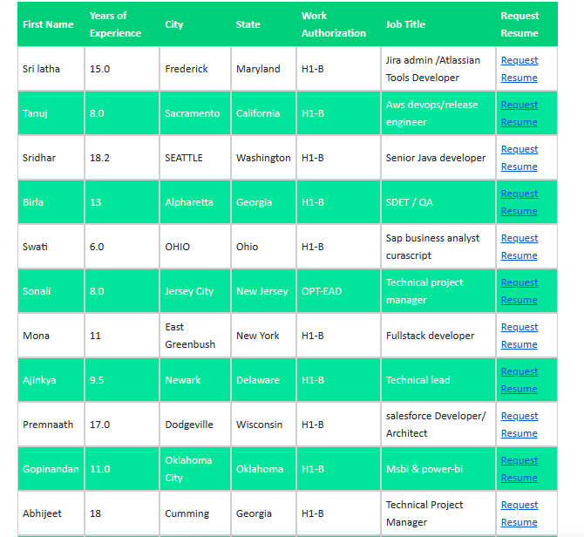Click the SDET / QA job cell
Image resolution: width=584 pixels, height=537 pixels.
(x=438, y=202)
